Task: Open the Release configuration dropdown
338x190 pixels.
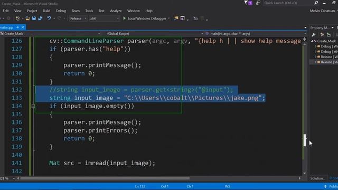Action: [x=78, y=18]
